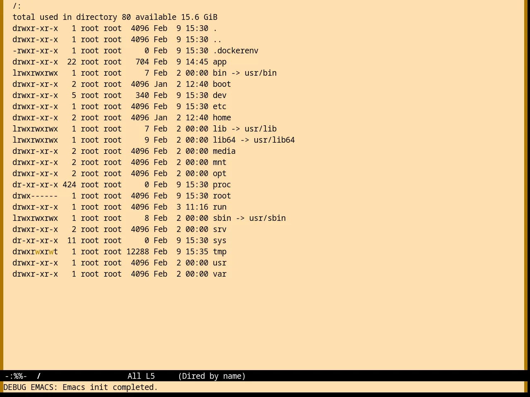The image size is (530, 397).
Task: Click the 'All' position indicator in mode line
Action: tap(134, 376)
